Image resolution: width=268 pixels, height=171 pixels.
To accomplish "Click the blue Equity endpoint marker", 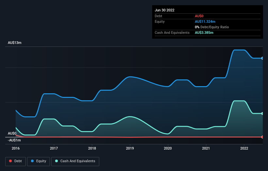I will click(262, 58).
